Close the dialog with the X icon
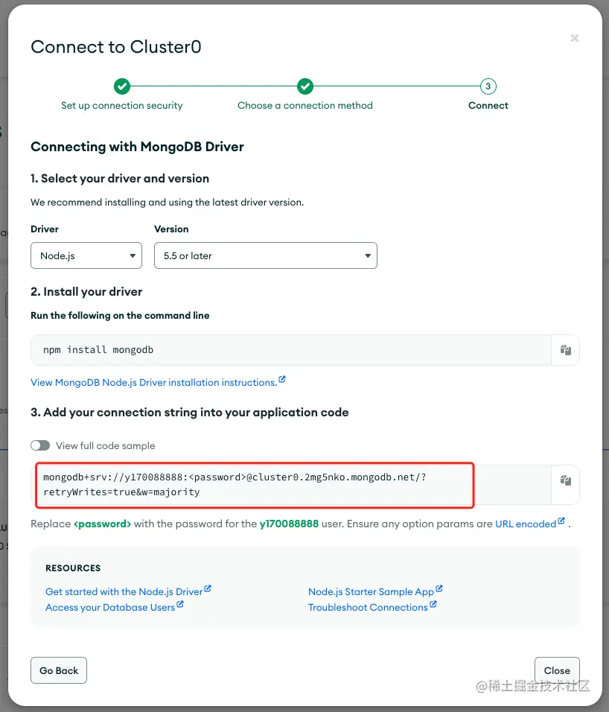Screen dimensions: 609x712 575,38
